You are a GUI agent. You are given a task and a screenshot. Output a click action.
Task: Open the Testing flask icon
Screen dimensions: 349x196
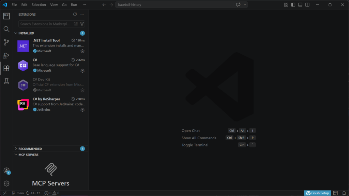(6, 81)
